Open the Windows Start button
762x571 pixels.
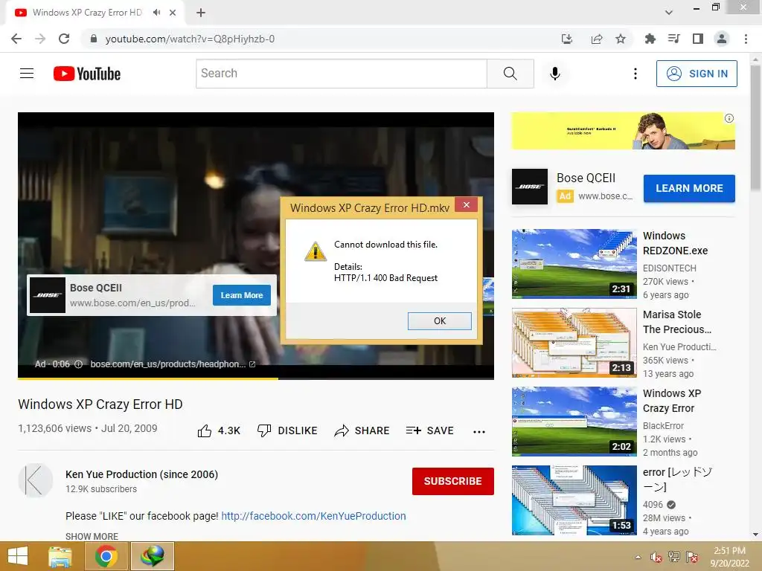pos(18,556)
